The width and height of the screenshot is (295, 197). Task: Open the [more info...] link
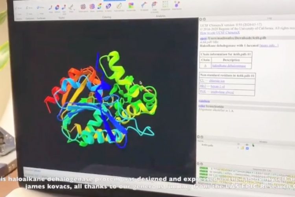(269, 45)
